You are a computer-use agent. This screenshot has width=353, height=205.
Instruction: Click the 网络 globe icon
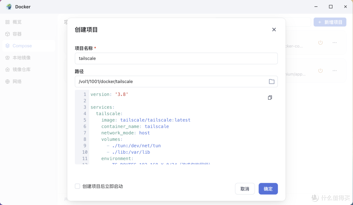[x=8, y=81]
